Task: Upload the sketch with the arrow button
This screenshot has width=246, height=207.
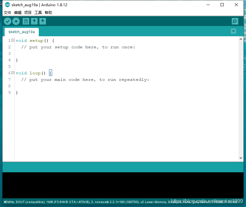Action: pyautogui.click(x=16, y=21)
